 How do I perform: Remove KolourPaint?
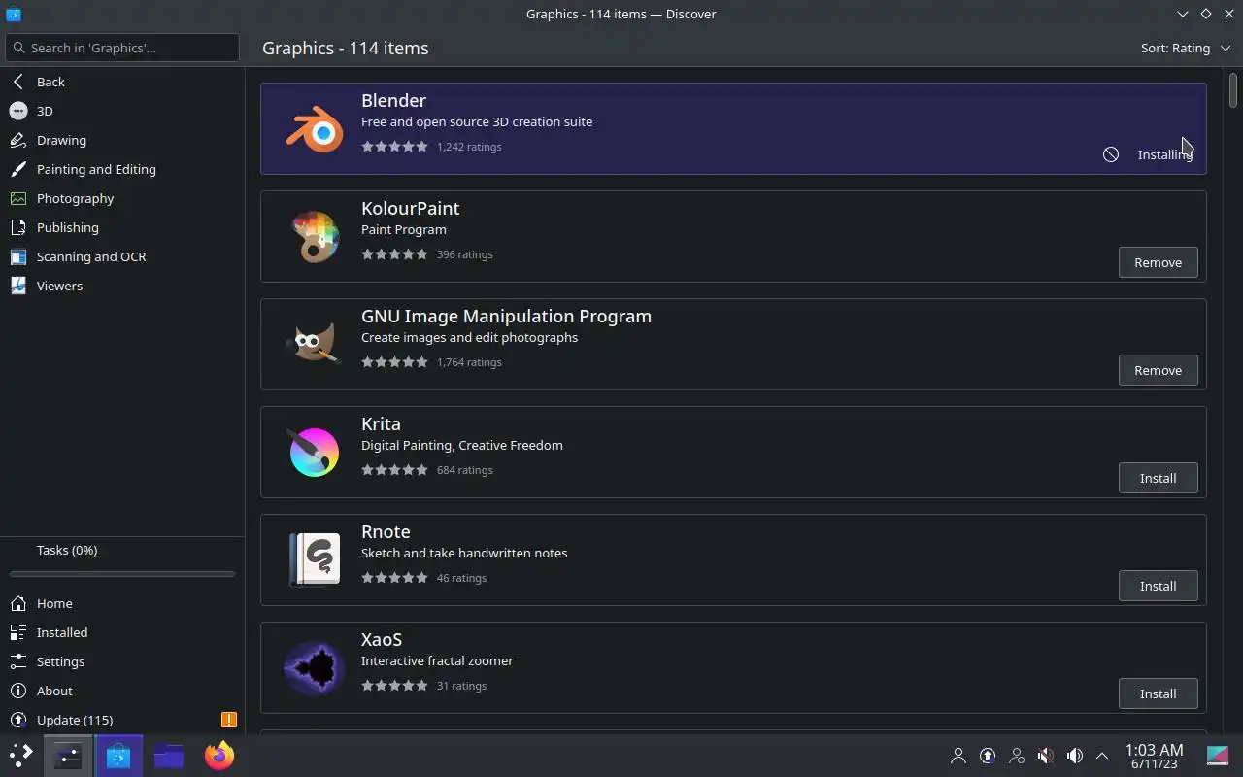1158,262
